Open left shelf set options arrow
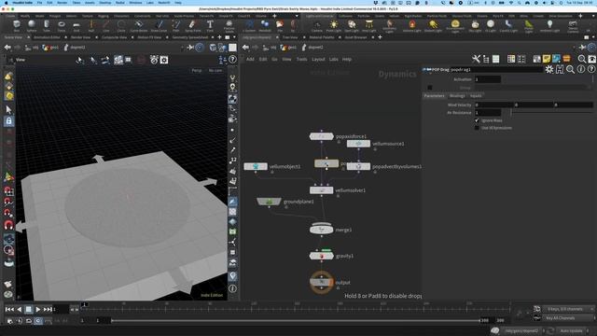The width and height of the screenshot is (597, 336). [297, 16]
